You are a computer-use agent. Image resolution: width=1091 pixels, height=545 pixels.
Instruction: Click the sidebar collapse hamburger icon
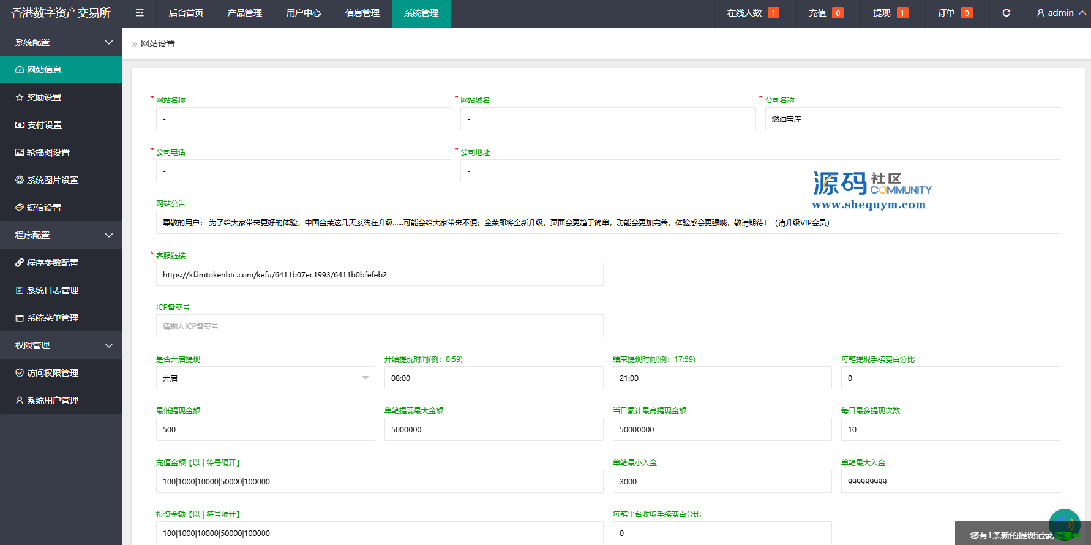pyautogui.click(x=140, y=13)
